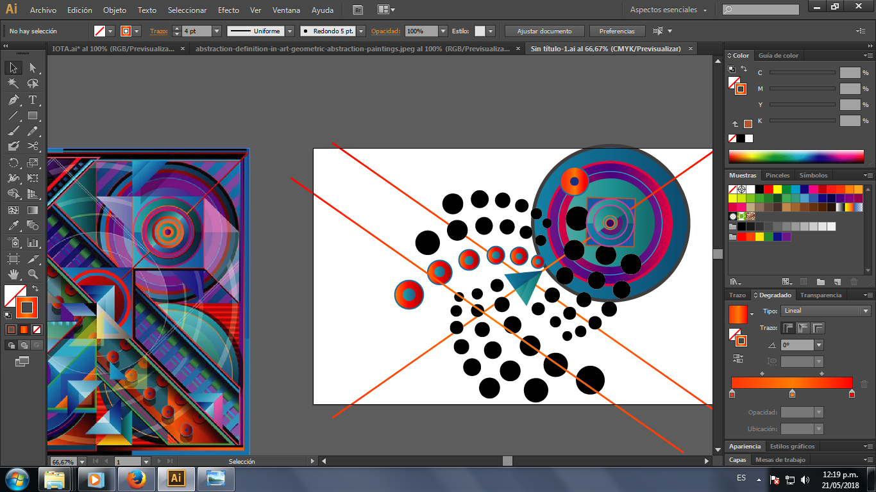Open the Objeto menu

(115, 10)
